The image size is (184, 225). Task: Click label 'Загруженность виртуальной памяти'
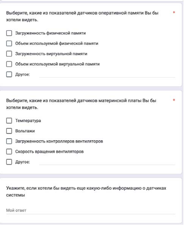click(51, 54)
